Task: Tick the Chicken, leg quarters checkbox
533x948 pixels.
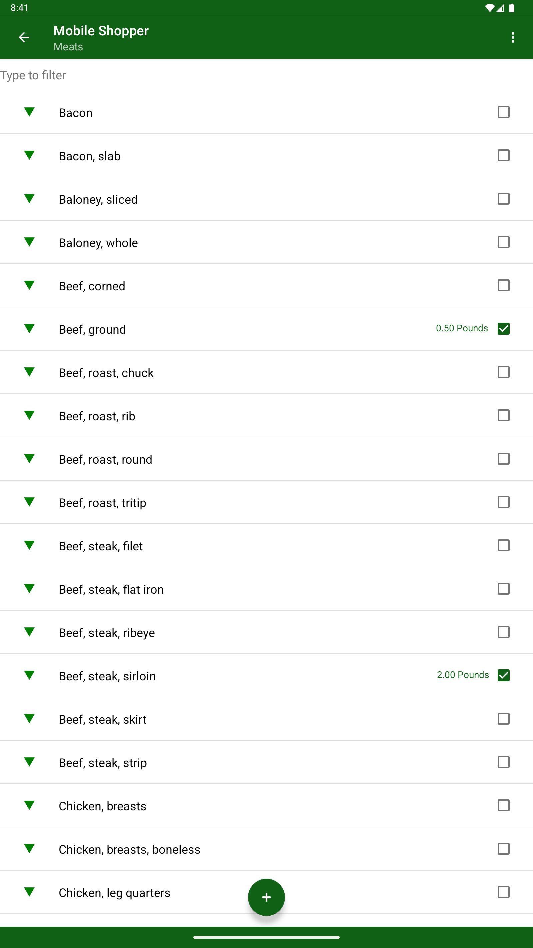Action: click(503, 892)
